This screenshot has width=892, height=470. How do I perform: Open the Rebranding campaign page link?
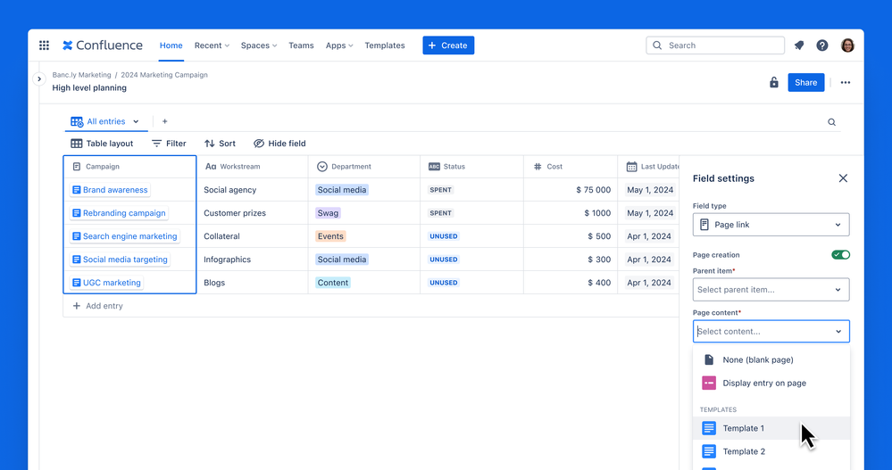point(119,213)
